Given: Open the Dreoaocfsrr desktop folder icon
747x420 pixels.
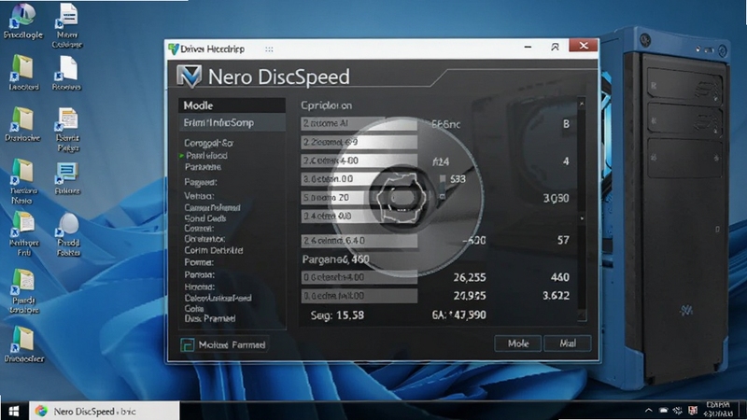Looking at the screenshot, I should 23,344.
